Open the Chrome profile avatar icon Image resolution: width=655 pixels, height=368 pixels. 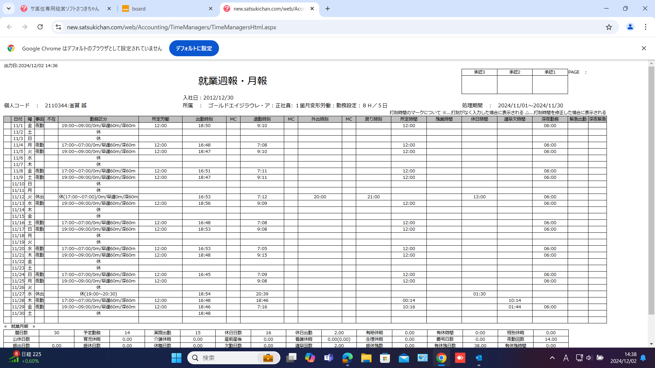tap(630, 27)
